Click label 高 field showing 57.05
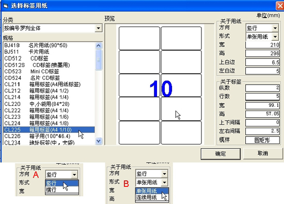The image size is (284, 204). (x=262, y=114)
